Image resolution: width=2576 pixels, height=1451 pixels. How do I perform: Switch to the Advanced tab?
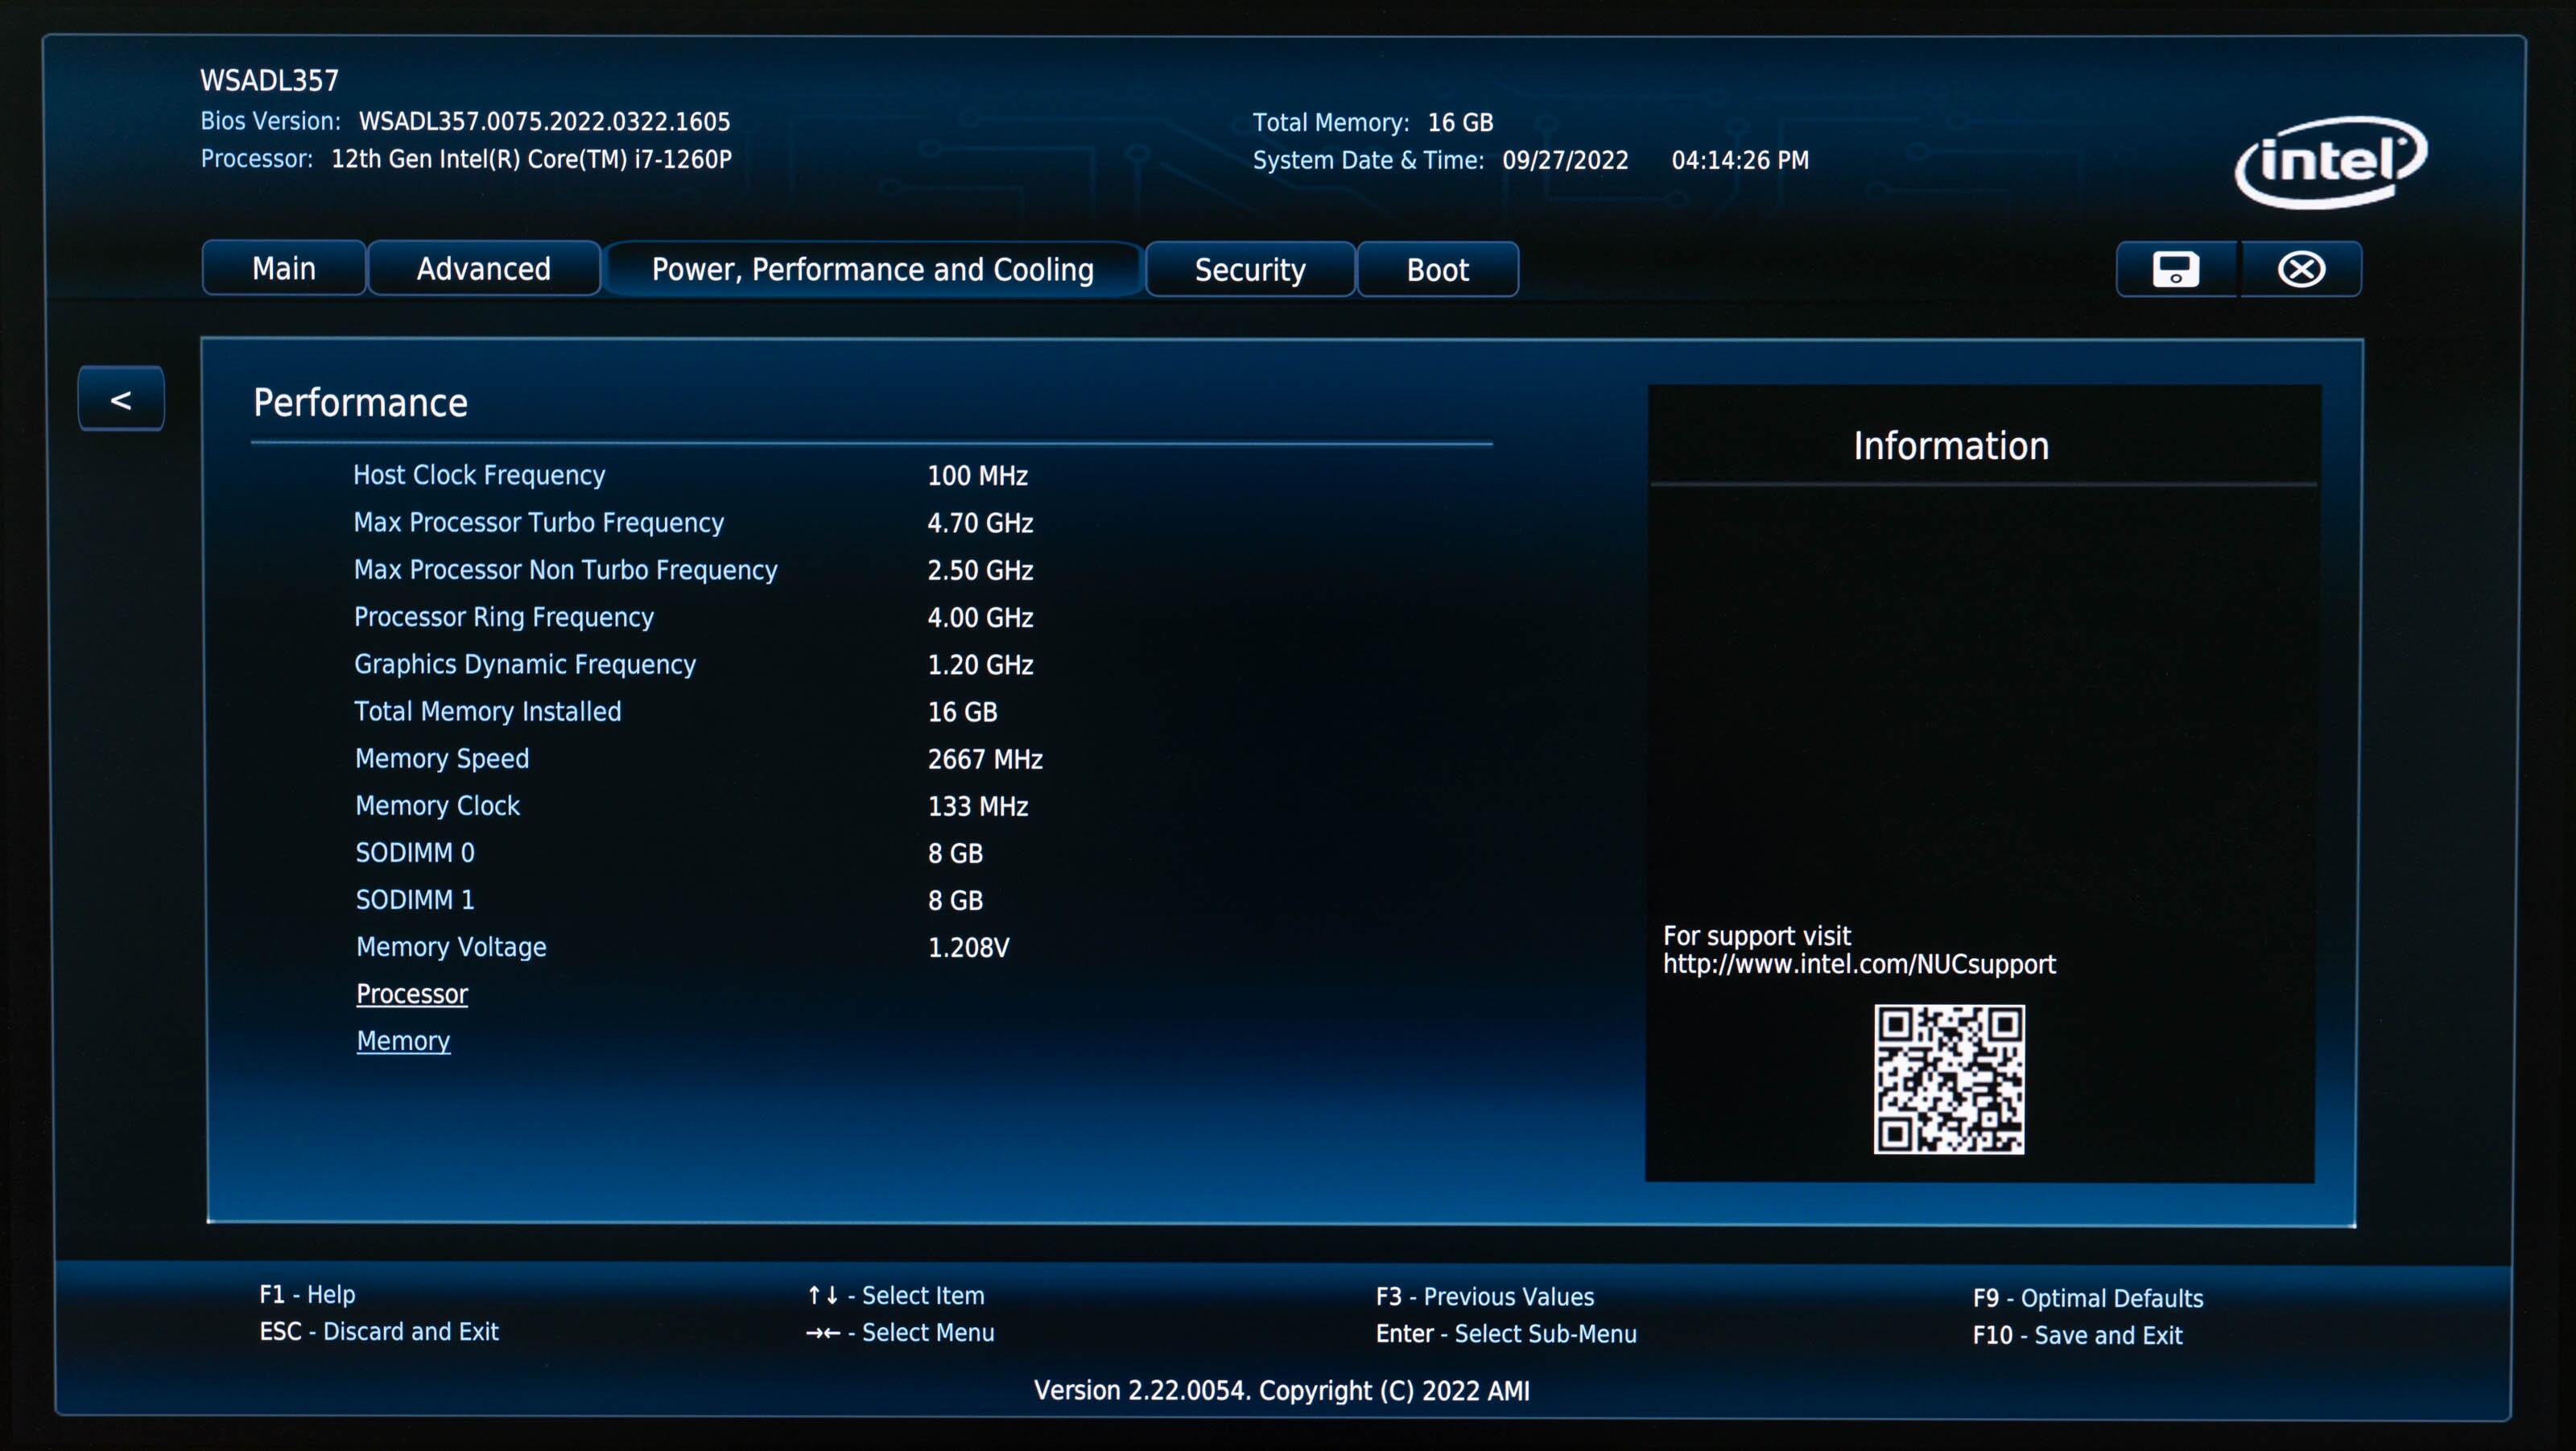click(484, 269)
